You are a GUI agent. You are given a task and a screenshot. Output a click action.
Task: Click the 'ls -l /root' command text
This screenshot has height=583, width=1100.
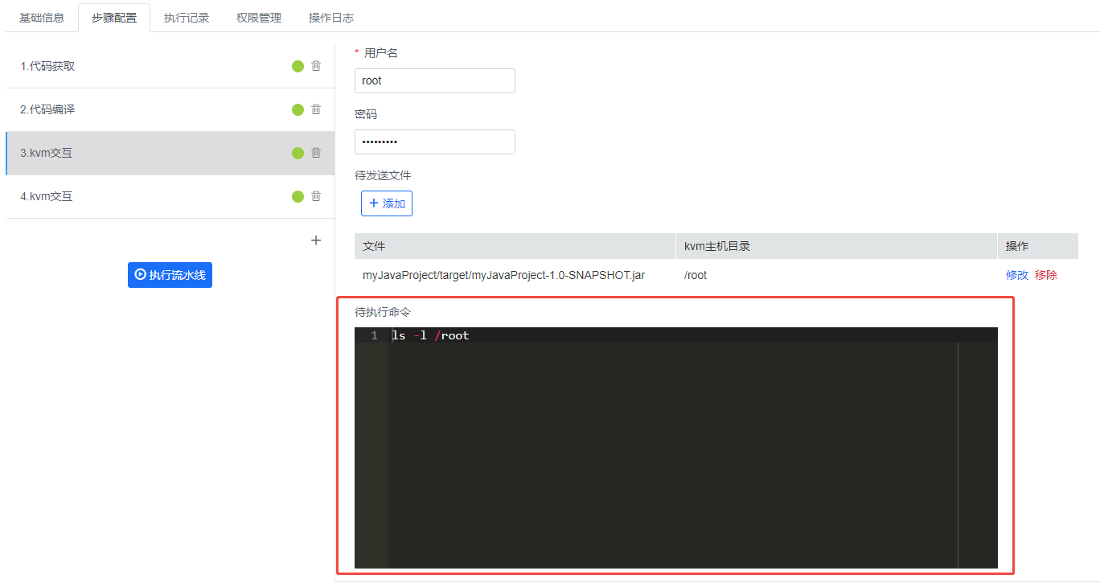[430, 335]
